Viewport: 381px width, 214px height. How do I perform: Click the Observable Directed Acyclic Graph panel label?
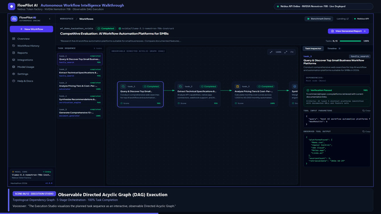point(138,51)
